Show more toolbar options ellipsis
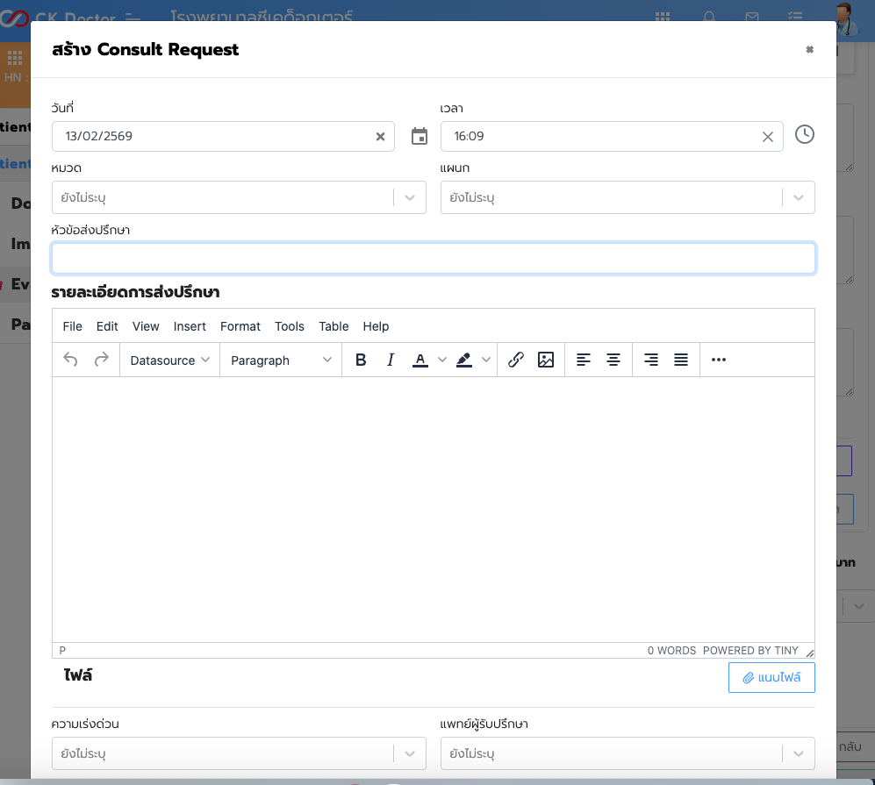The image size is (875, 785). coord(719,360)
